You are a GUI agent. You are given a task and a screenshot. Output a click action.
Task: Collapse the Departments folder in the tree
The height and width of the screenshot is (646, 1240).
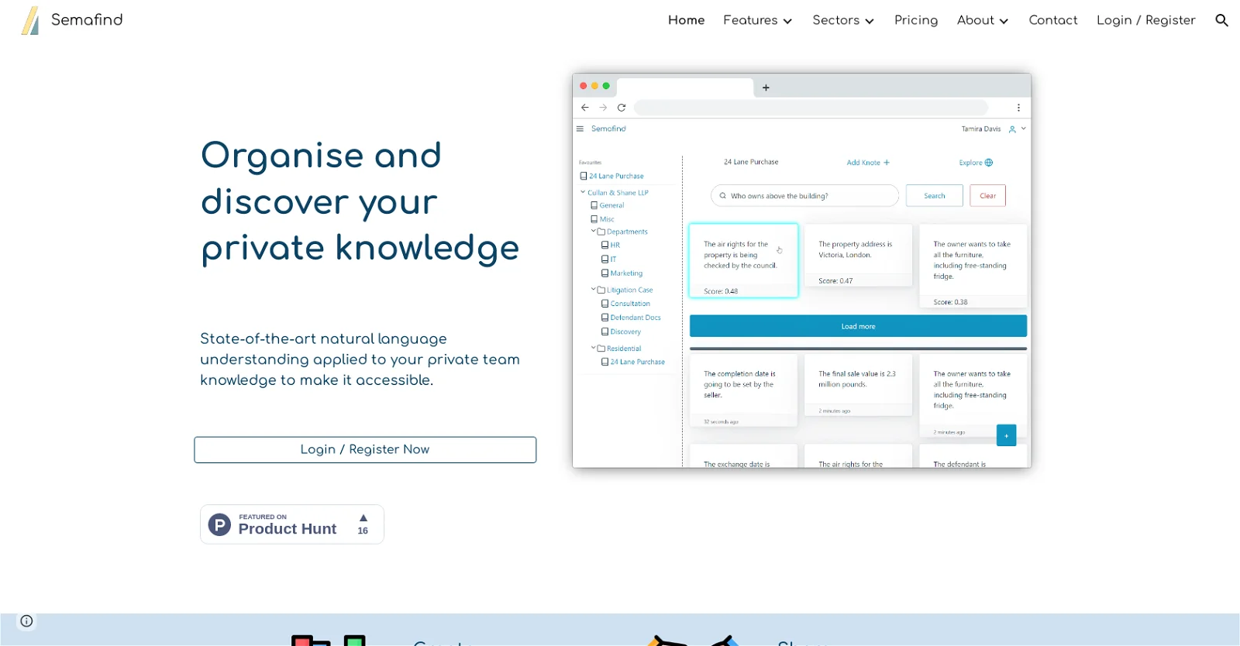click(x=594, y=231)
